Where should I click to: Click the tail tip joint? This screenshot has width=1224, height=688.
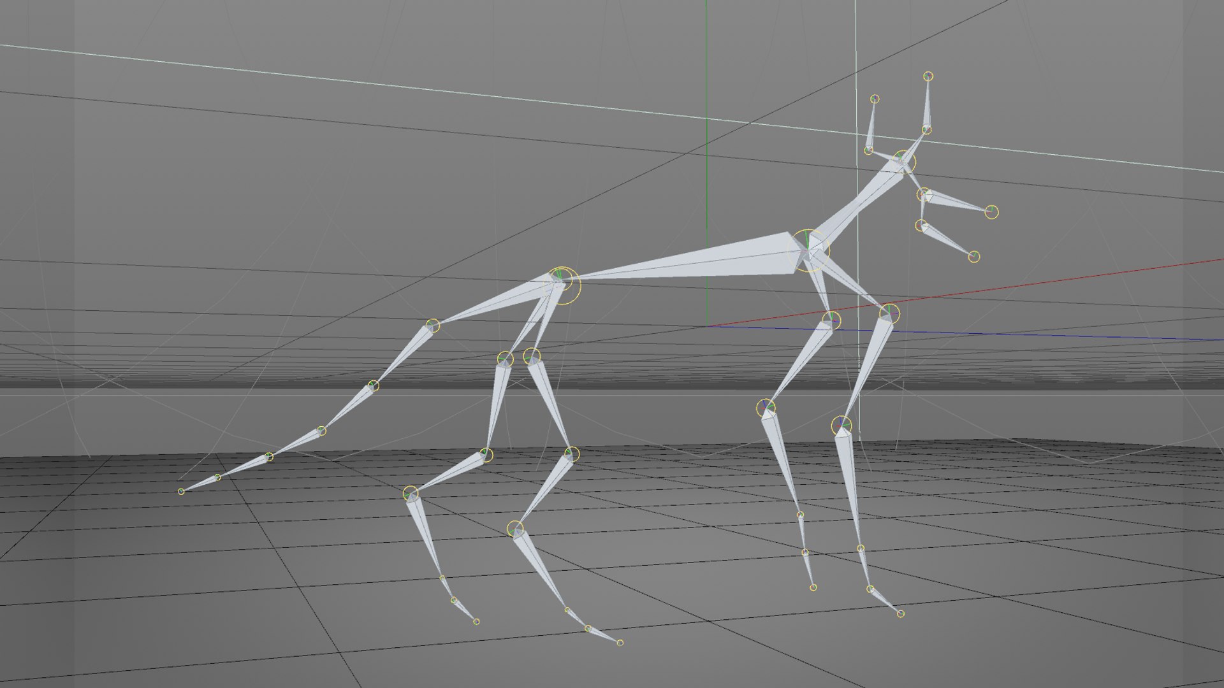click(x=181, y=491)
